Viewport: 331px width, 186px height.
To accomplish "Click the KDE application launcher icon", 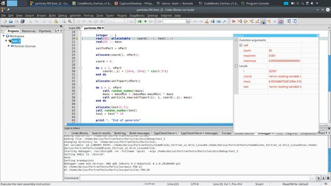I will [3, 3].
